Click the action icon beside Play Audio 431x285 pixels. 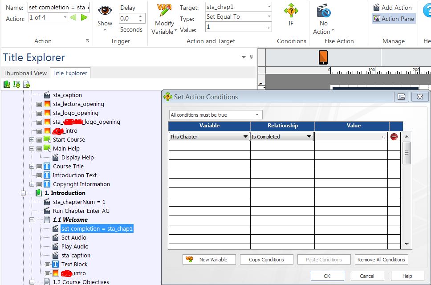point(56,246)
